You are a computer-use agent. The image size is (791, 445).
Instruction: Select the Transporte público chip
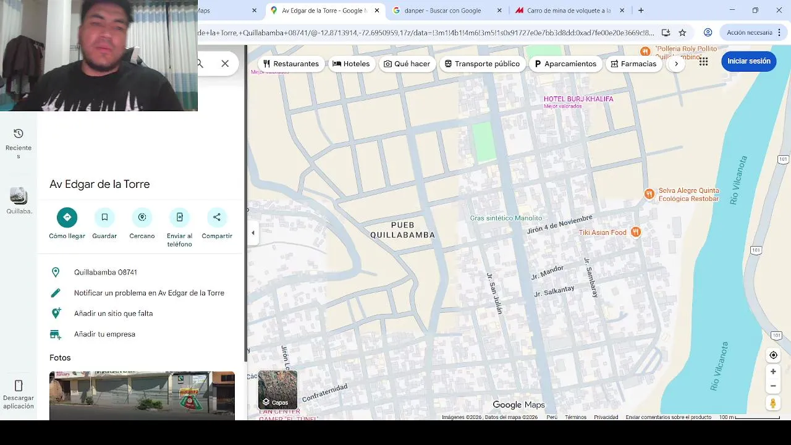pyautogui.click(x=482, y=64)
